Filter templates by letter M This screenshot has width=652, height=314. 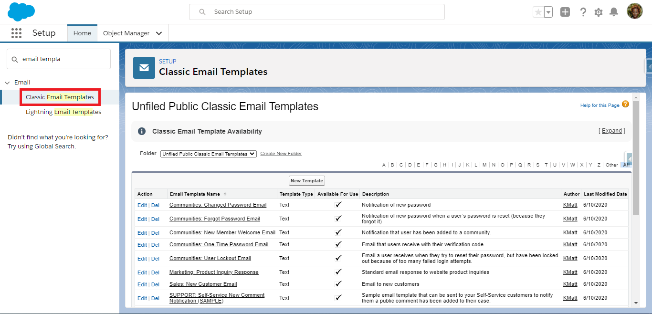484,165
